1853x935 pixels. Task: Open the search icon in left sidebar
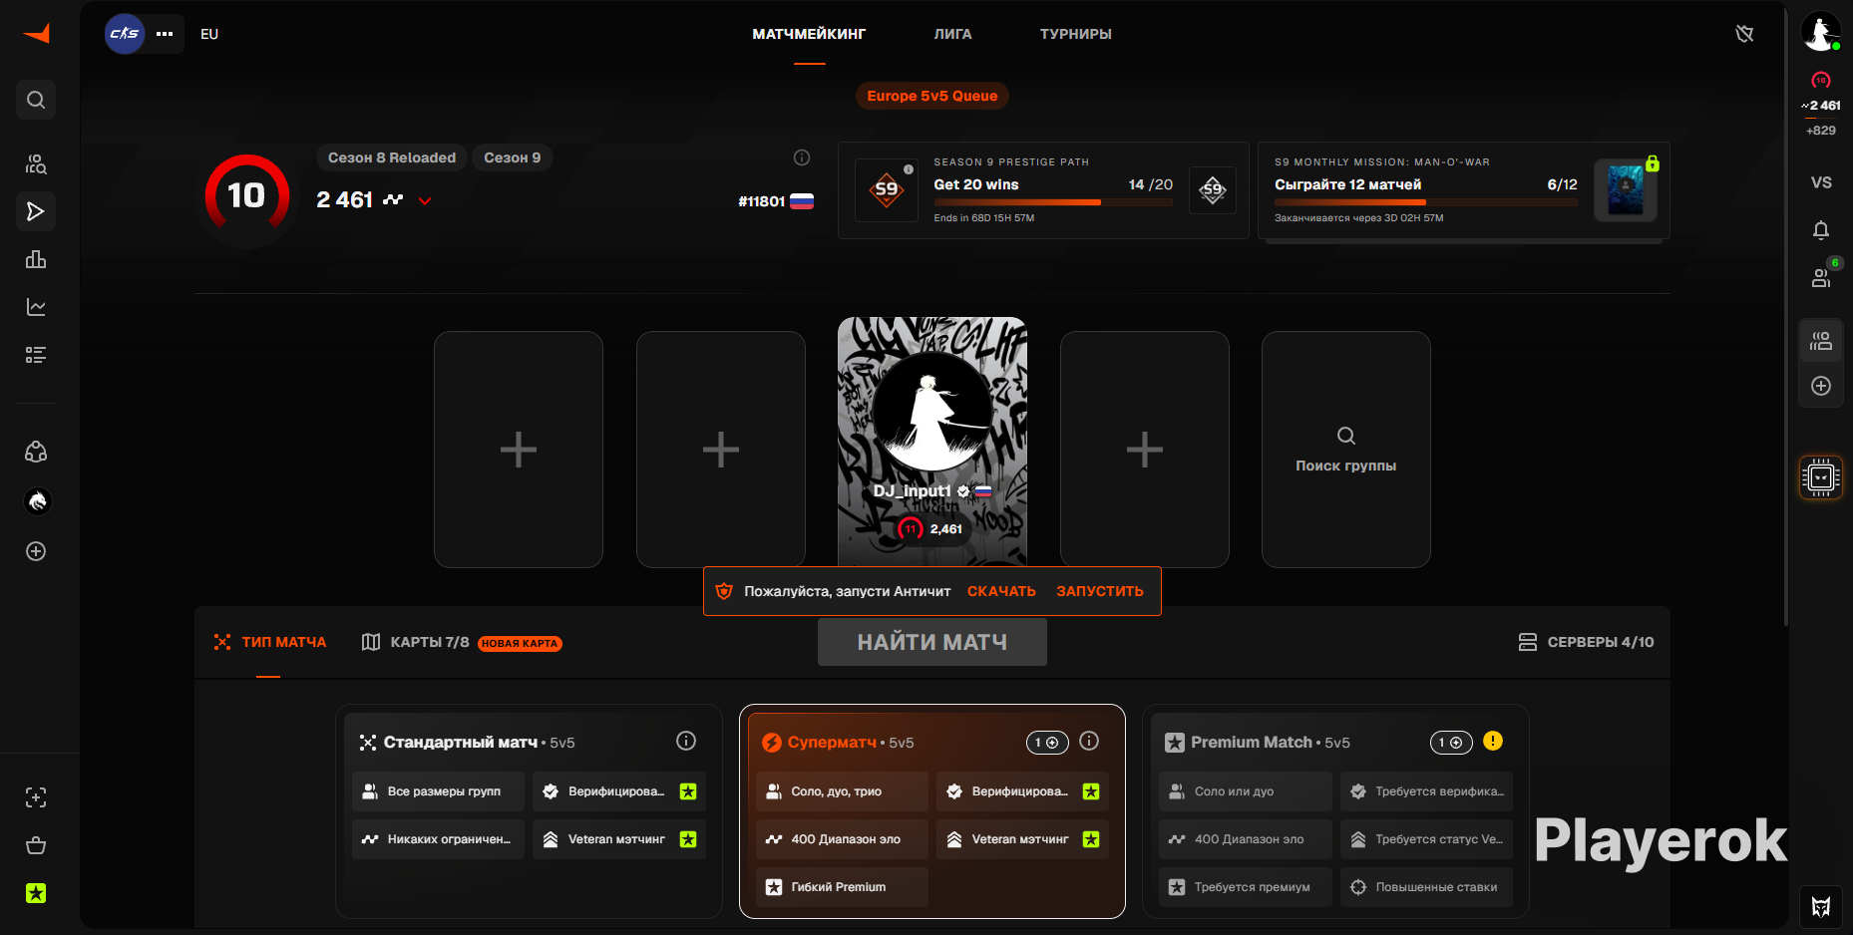click(x=36, y=100)
